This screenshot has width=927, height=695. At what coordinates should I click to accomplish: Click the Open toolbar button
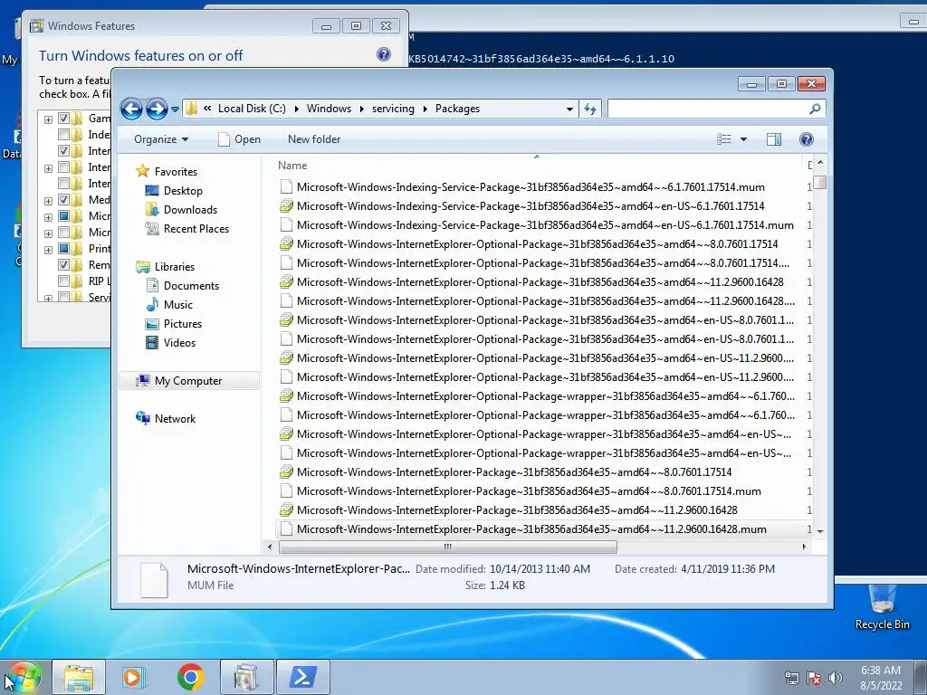point(239,139)
